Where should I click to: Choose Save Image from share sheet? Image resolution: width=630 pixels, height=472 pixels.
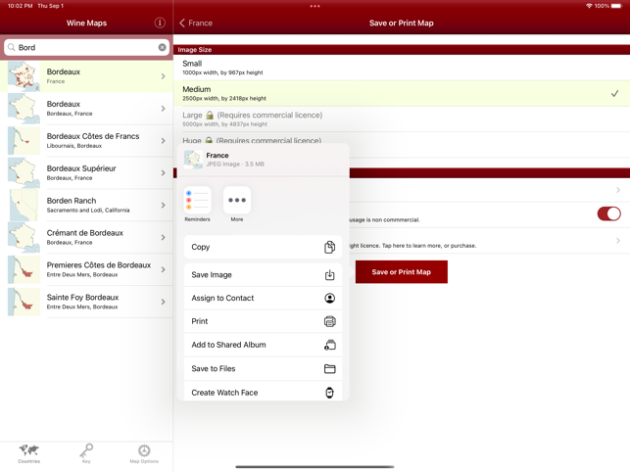coord(263,275)
